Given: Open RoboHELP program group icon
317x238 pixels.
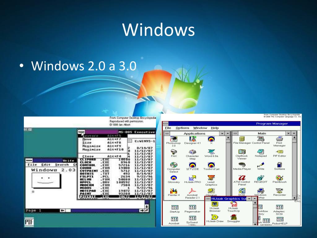Looking at the screenshot, I should [x=280, y=221].
